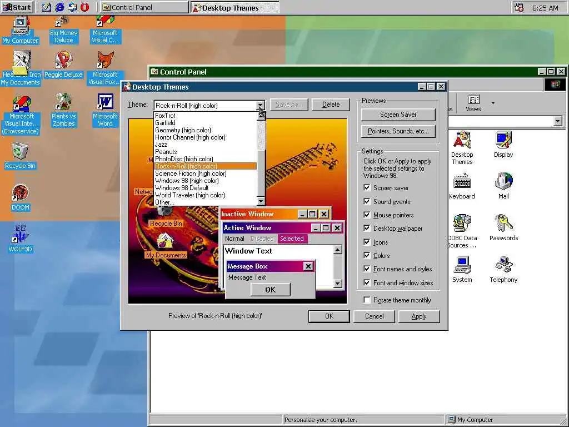Image resolution: width=569 pixels, height=427 pixels.
Task: Uncheck the Icons checkbox
Action: [367, 242]
